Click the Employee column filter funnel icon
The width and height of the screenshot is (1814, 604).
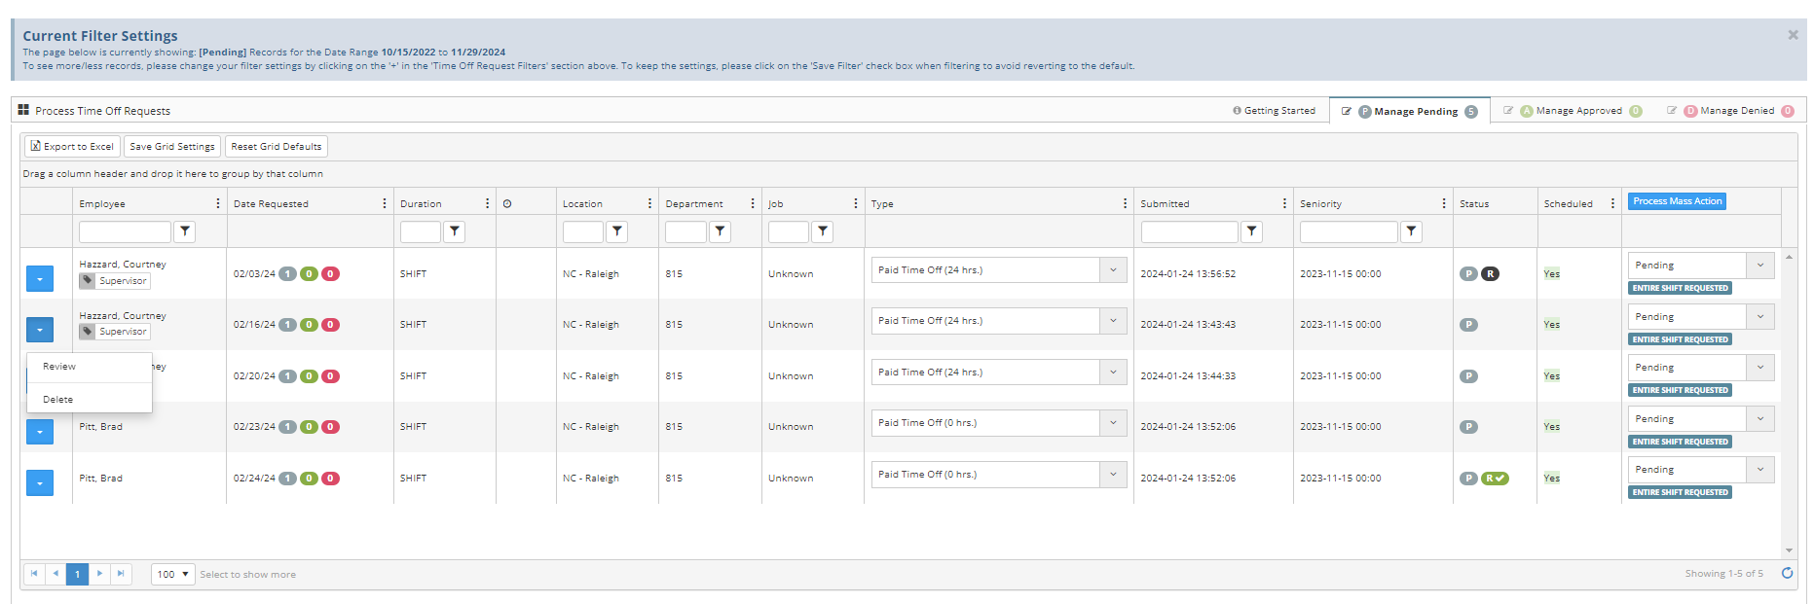coord(185,231)
